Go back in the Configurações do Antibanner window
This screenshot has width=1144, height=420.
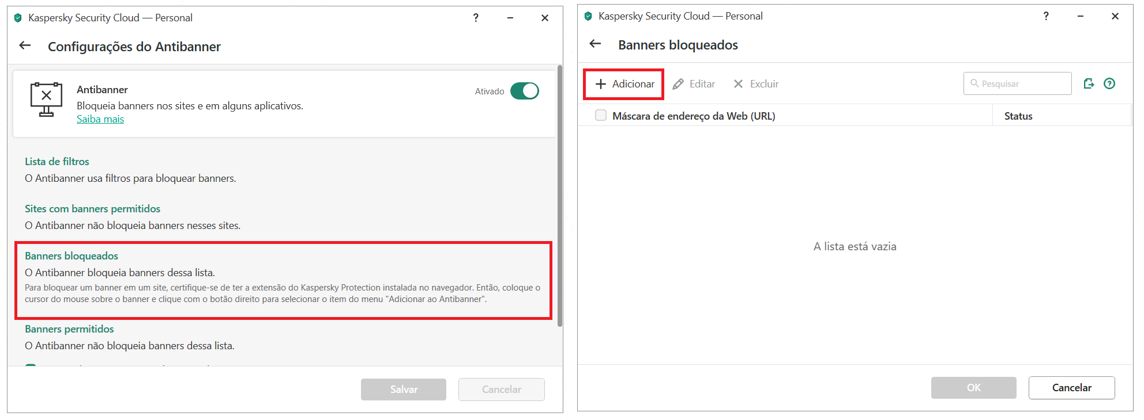pyautogui.click(x=25, y=45)
